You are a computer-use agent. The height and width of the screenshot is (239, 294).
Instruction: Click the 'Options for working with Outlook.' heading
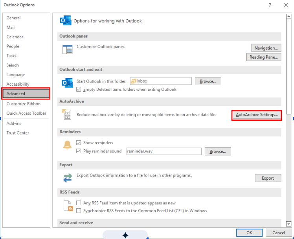tap(108, 21)
